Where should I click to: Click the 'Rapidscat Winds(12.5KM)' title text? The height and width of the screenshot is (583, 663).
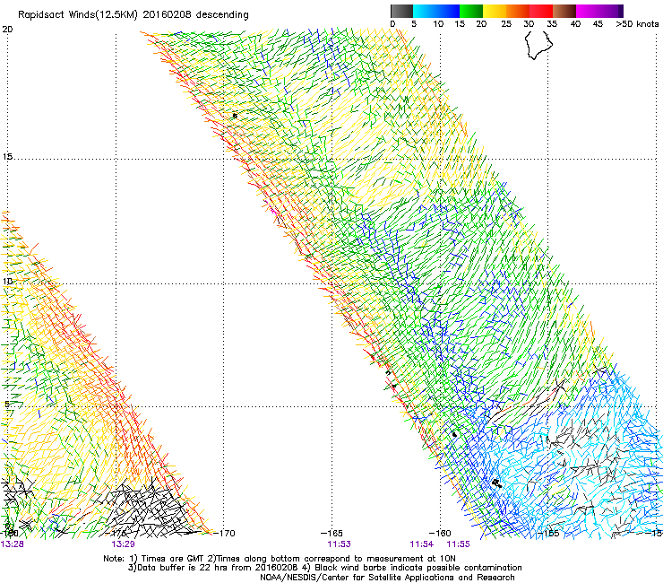click(78, 15)
